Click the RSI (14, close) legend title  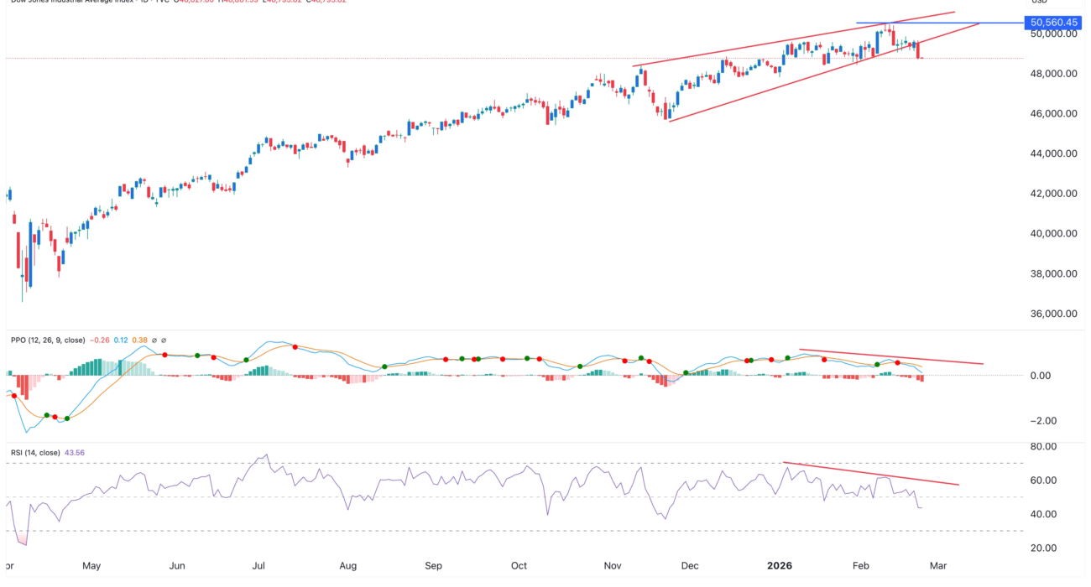pyautogui.click(x=35, y=453)
